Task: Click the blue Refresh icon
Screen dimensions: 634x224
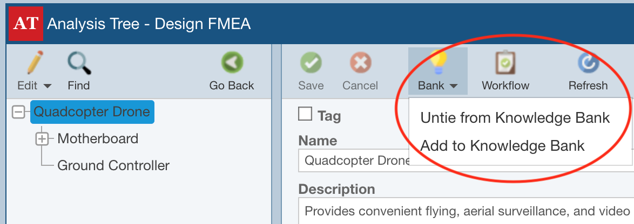Action: click(588, 63)
